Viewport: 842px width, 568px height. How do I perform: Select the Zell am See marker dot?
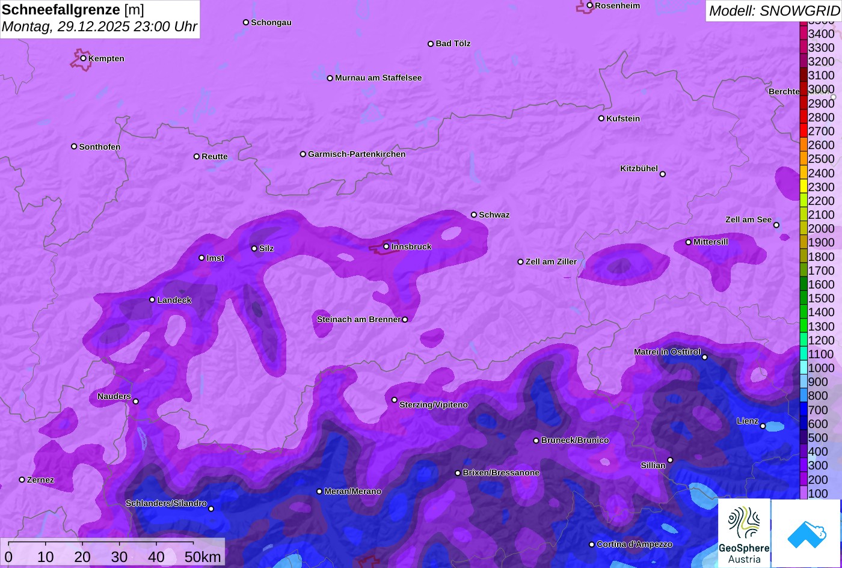[x=776, y=225]
